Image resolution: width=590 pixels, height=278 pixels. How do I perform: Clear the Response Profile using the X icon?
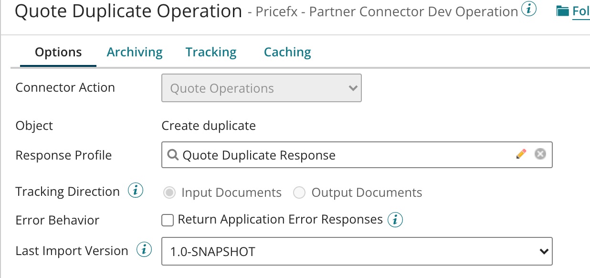540,154
